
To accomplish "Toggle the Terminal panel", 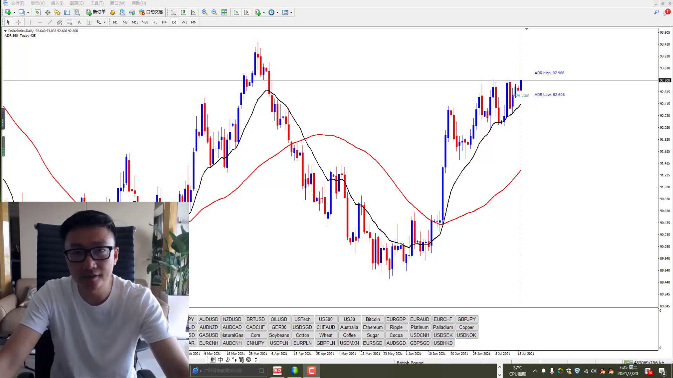I will click(x=67, y=12).
